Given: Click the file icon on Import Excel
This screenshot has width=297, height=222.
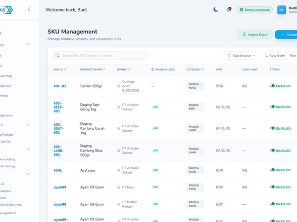Looking at the screenshot, I should pyautogui.click(x=245, y=35).
